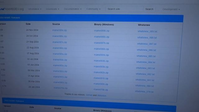Screen dimensions: 199x112
Task: Click the Whatsnew column header in 2004 table
Action: (144, 25)
